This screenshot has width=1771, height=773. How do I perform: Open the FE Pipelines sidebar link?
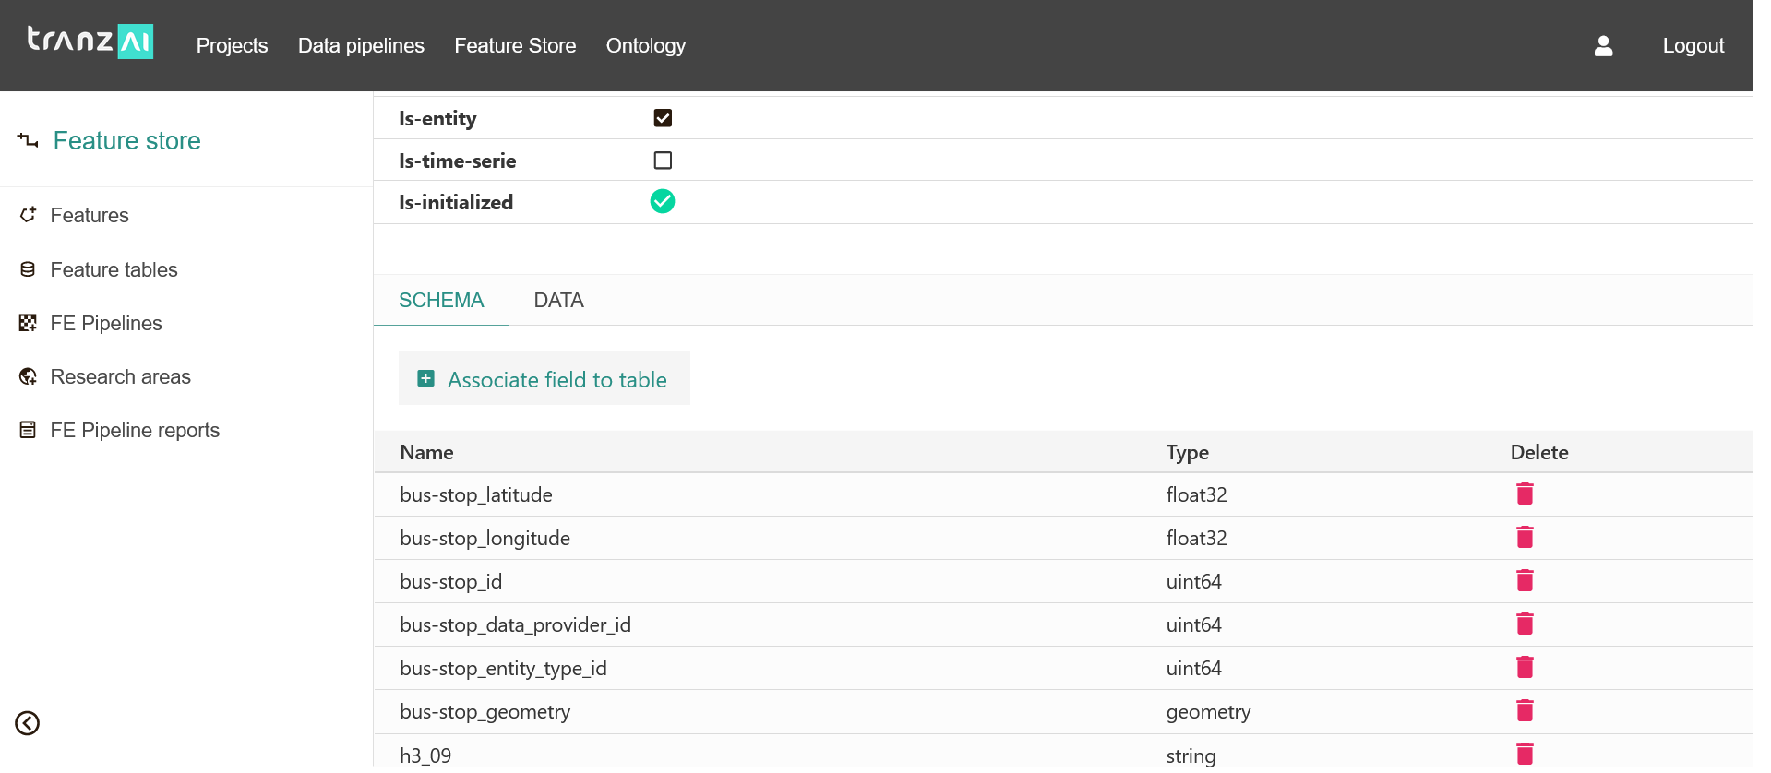(x=106, y=323)
